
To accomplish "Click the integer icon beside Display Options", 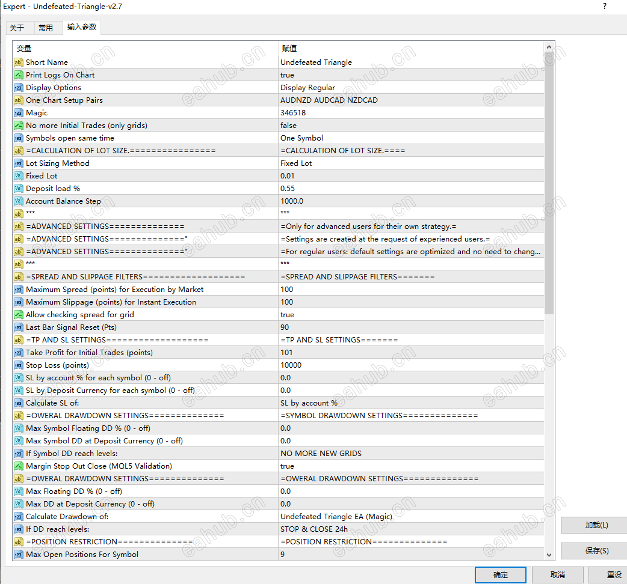I will coord(19,88).
